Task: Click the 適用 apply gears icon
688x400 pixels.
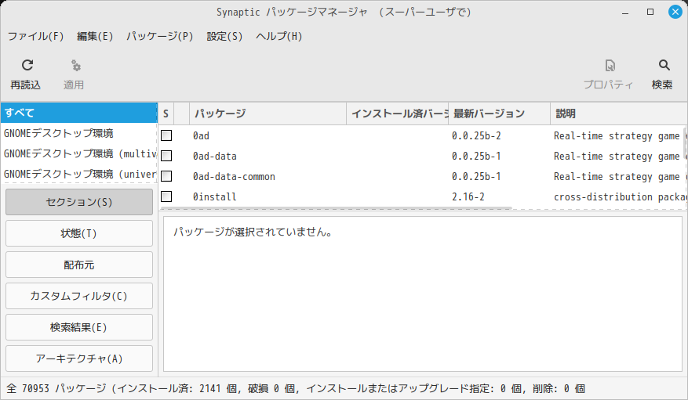Action: click(76, 66)
